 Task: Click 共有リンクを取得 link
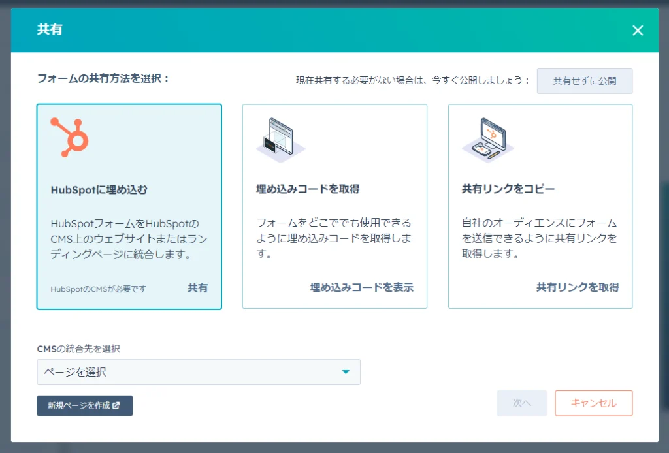578,287
